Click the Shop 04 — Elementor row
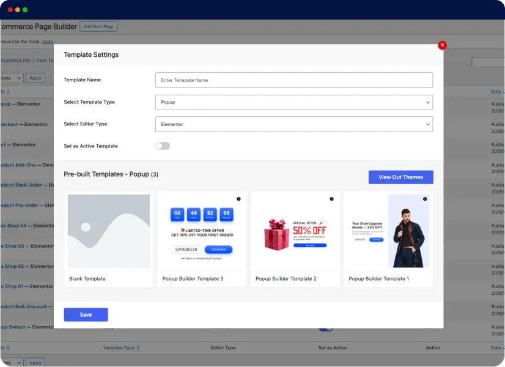505x367 pixels. tap(27, 226)
